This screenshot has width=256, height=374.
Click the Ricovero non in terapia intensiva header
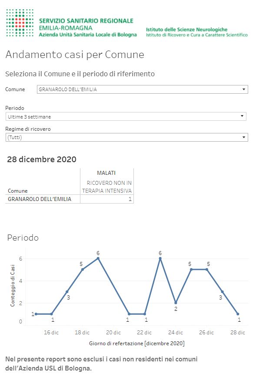107,187
